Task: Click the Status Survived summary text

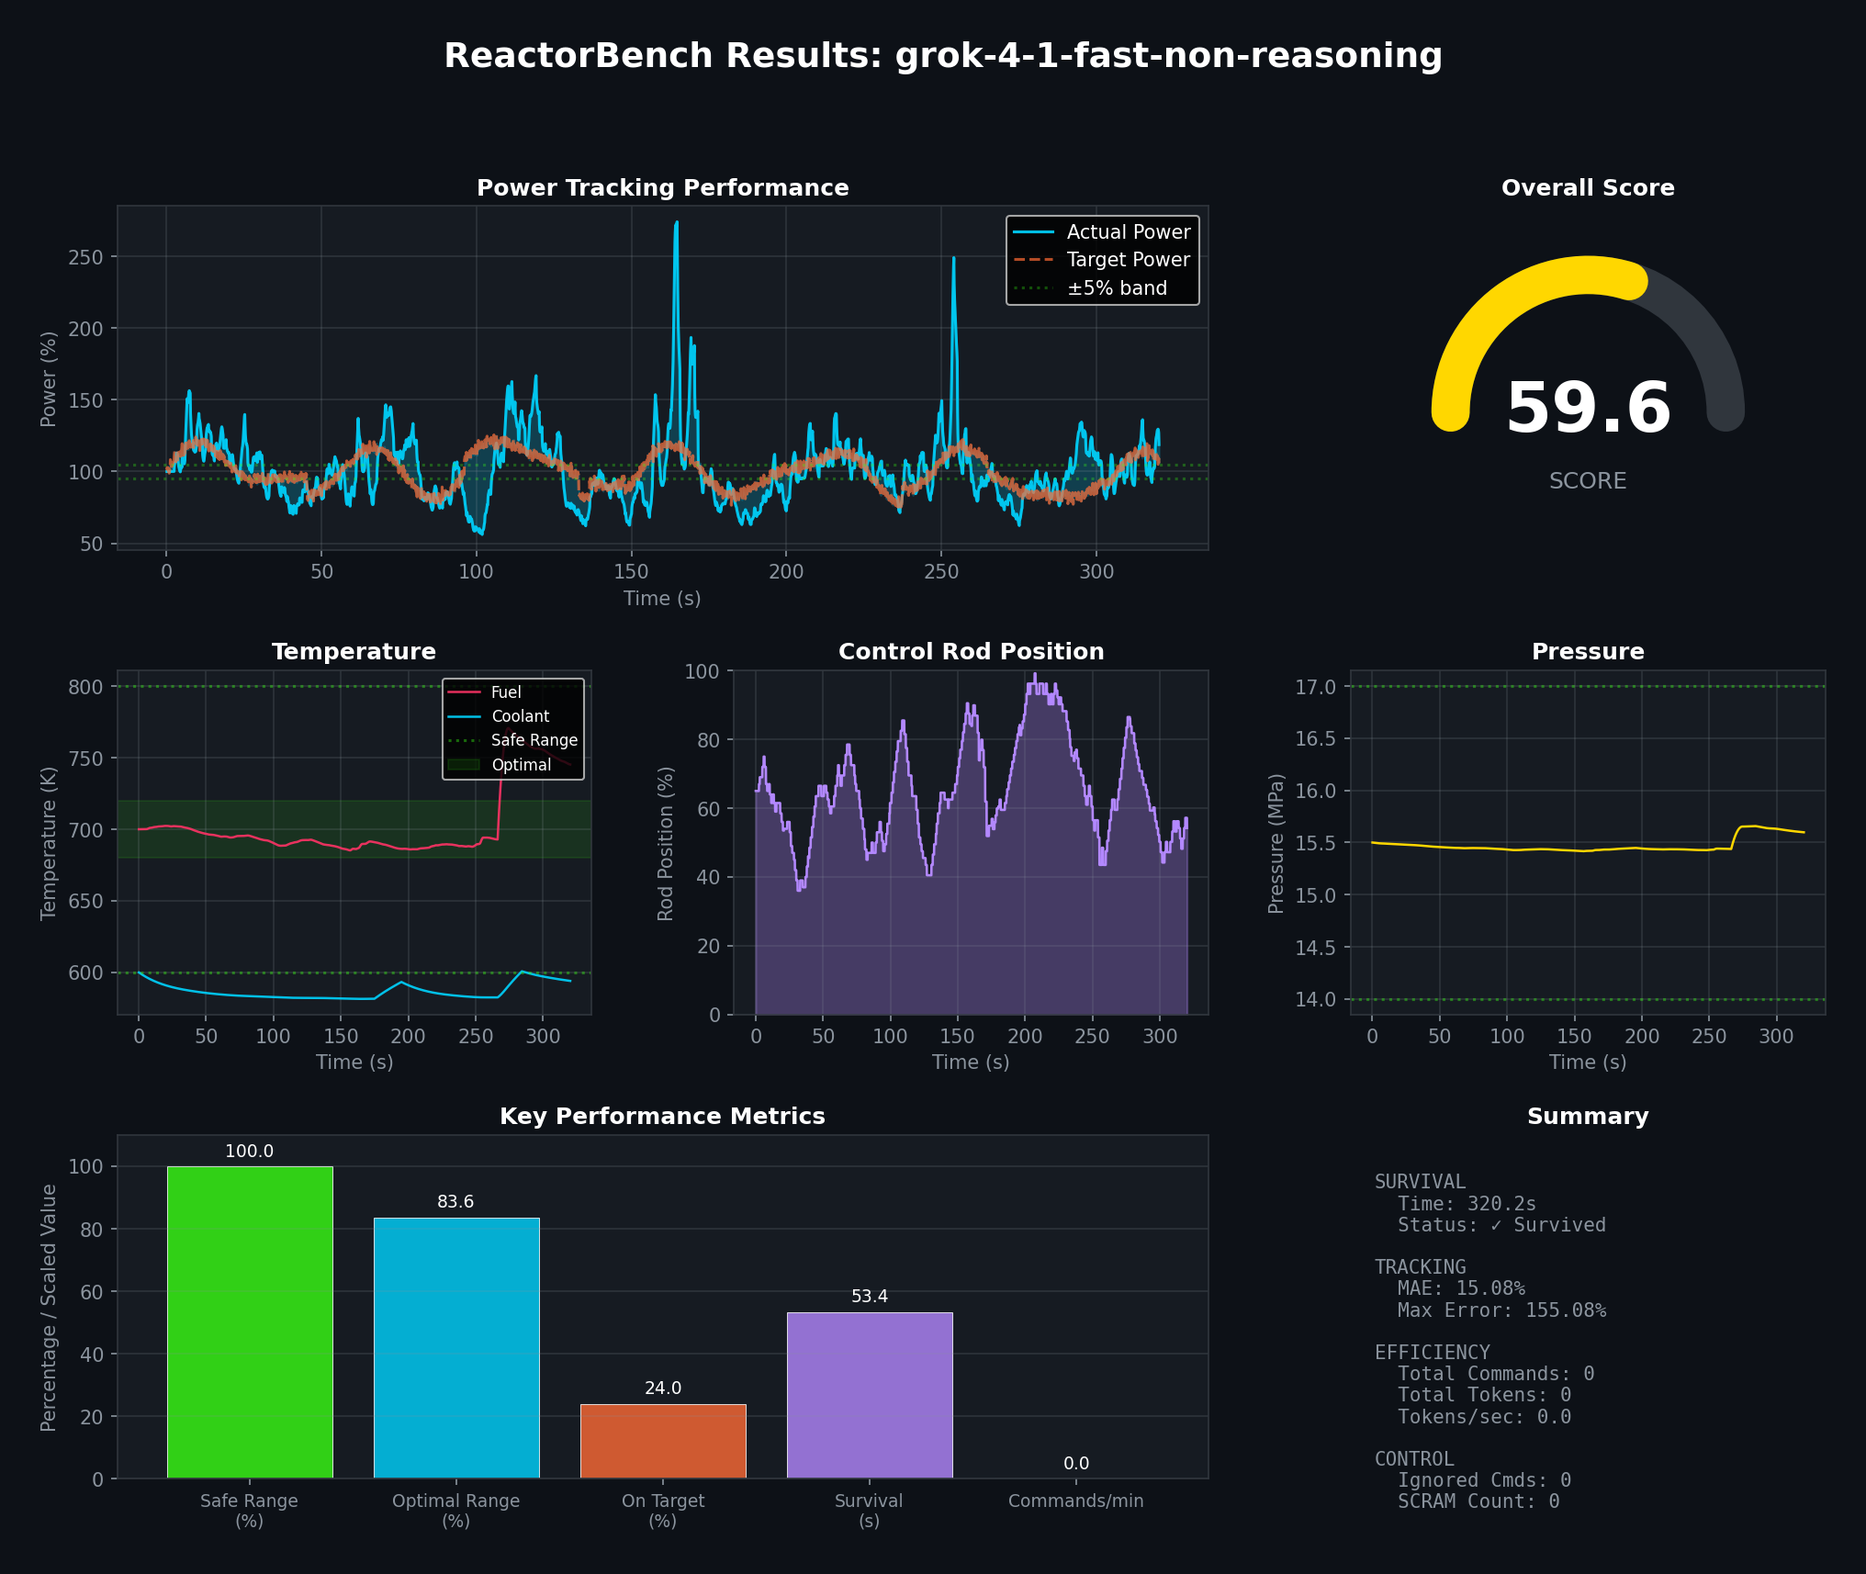Action: pyautogui.click(x=1501, y=1225)
